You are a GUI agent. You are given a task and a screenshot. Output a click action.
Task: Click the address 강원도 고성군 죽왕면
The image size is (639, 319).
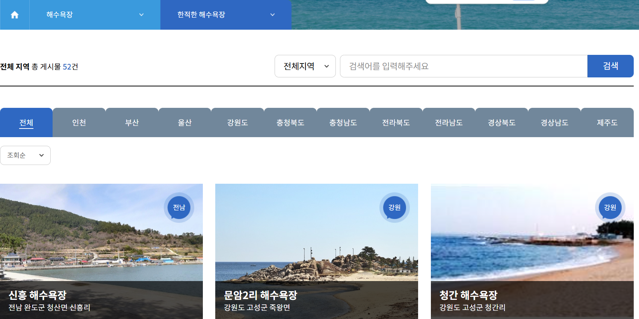click(x=257, y=307)
